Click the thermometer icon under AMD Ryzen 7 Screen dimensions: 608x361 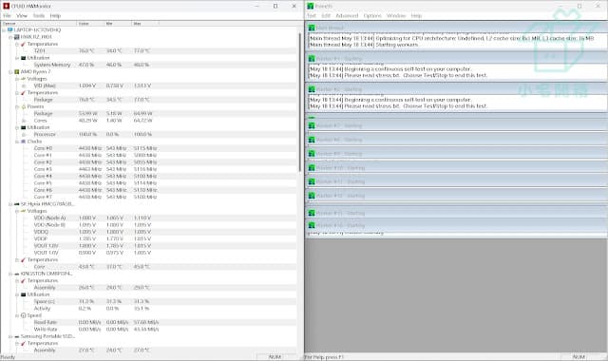[23, 93]
